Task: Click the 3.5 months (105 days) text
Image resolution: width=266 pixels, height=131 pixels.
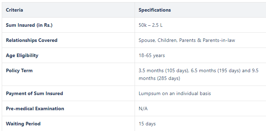Action: point(164,70)
